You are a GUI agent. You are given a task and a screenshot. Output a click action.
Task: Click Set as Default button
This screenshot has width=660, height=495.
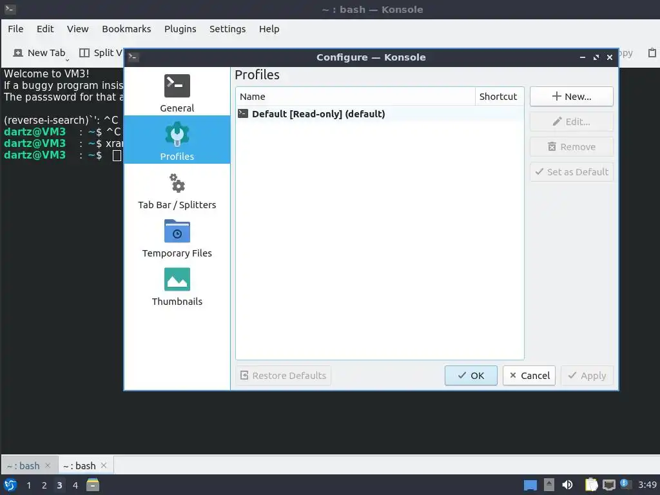click(571, 171)
